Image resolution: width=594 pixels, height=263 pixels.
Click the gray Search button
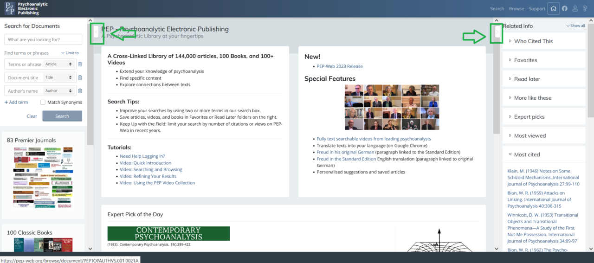coord(62,116)
